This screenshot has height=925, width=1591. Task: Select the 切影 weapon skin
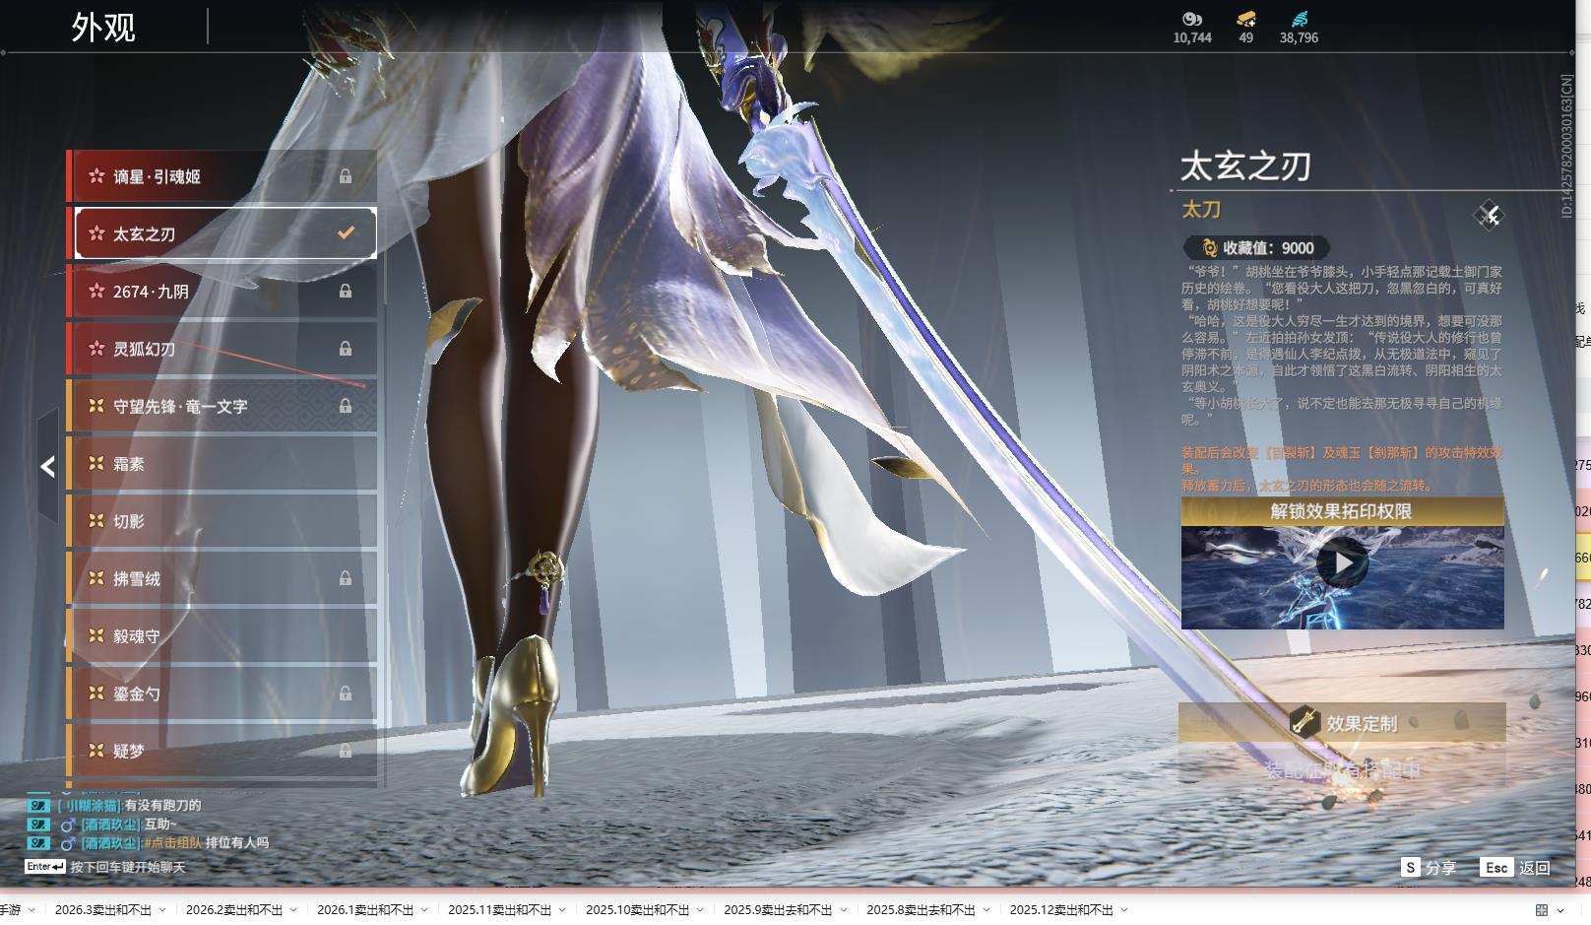[x=223, y=521]
